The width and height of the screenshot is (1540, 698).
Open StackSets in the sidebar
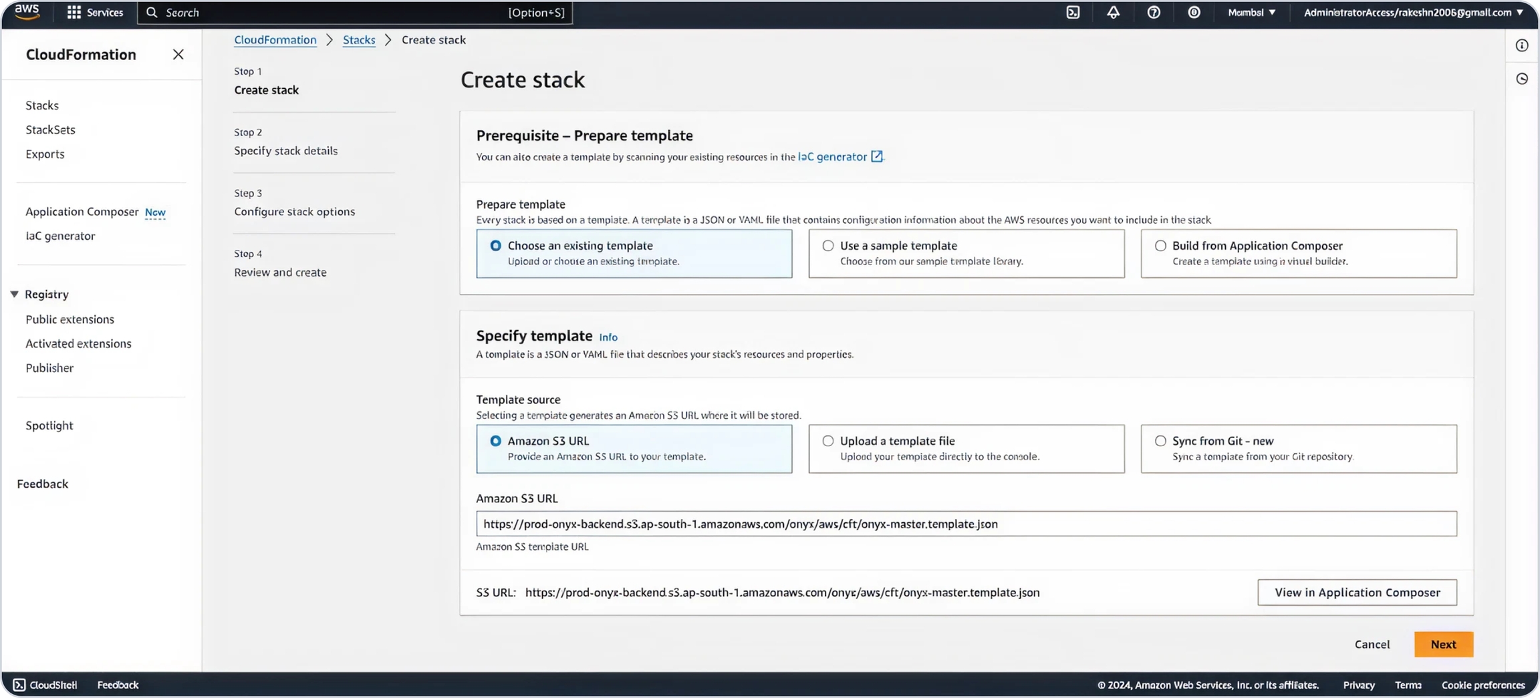[50, 130]
